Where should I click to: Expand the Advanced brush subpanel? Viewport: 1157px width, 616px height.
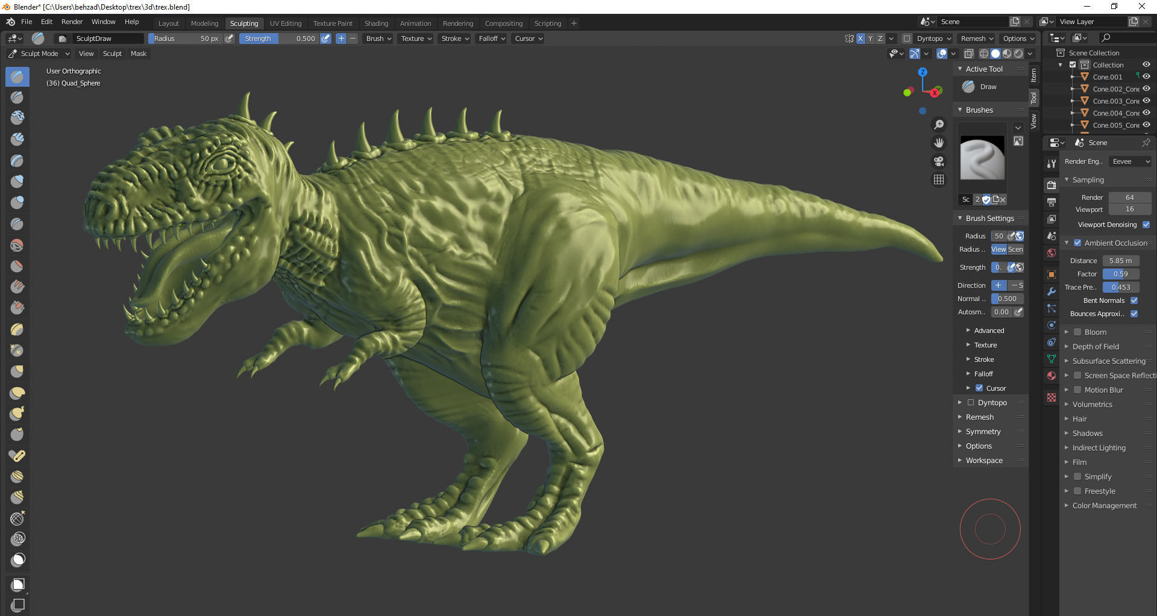[988, 331]
